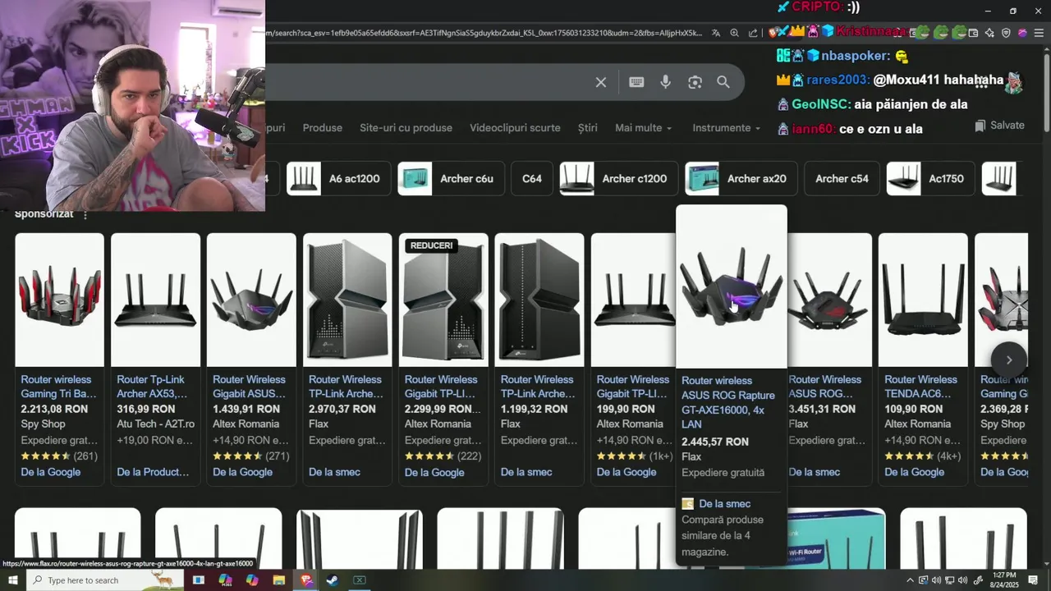1051x591 pixels.
Task: Open the Windows Start menu
Action: tap(12, 580)
